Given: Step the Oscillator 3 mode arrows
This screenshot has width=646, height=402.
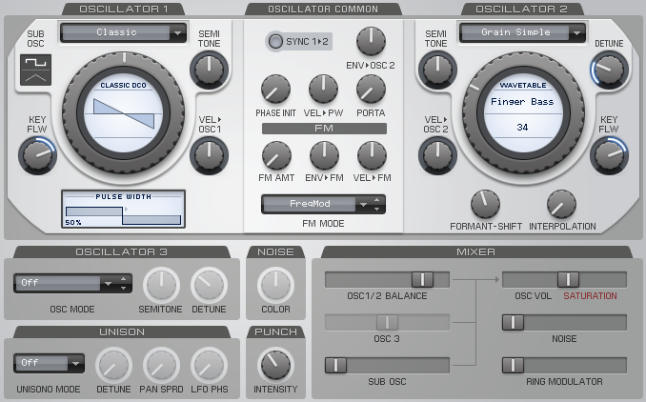Looking at the screenshot, I should (x=121, y=284).
